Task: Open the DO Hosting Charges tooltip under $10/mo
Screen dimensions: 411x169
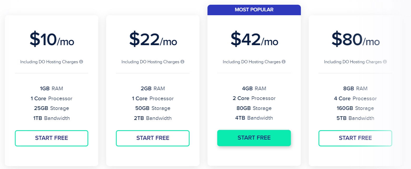Action: pos(81,62)
